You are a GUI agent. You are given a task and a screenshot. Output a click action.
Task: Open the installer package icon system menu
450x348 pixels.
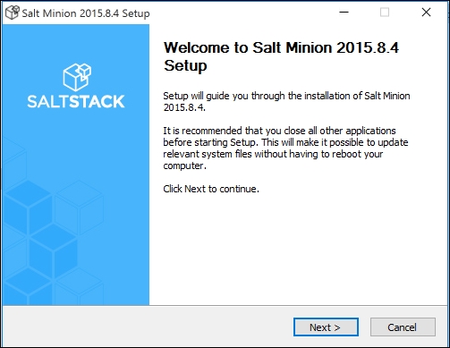pos(13,13)
